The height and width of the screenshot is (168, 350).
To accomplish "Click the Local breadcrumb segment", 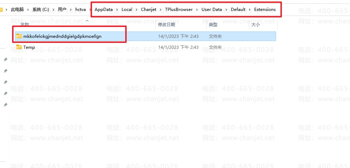I will [x=127, y=10].
